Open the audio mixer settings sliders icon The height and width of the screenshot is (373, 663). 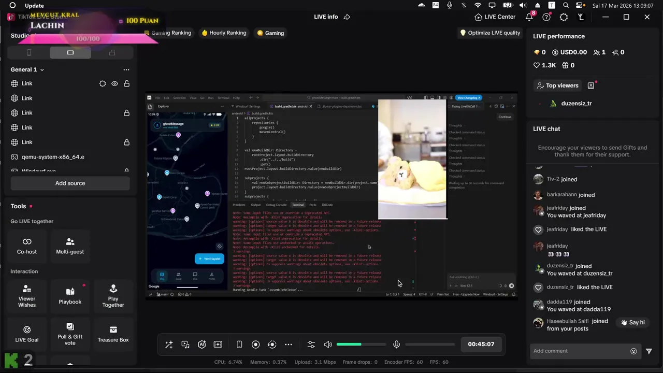[x=311, y=345]
